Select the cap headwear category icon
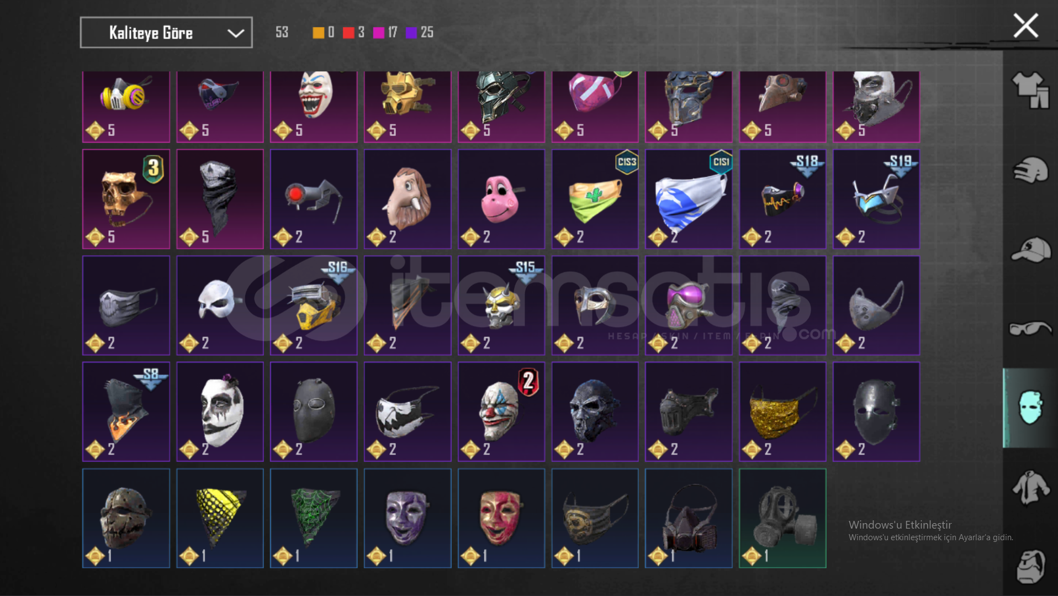Screen dimensions: 1058x596 (x=1030, y=250)
